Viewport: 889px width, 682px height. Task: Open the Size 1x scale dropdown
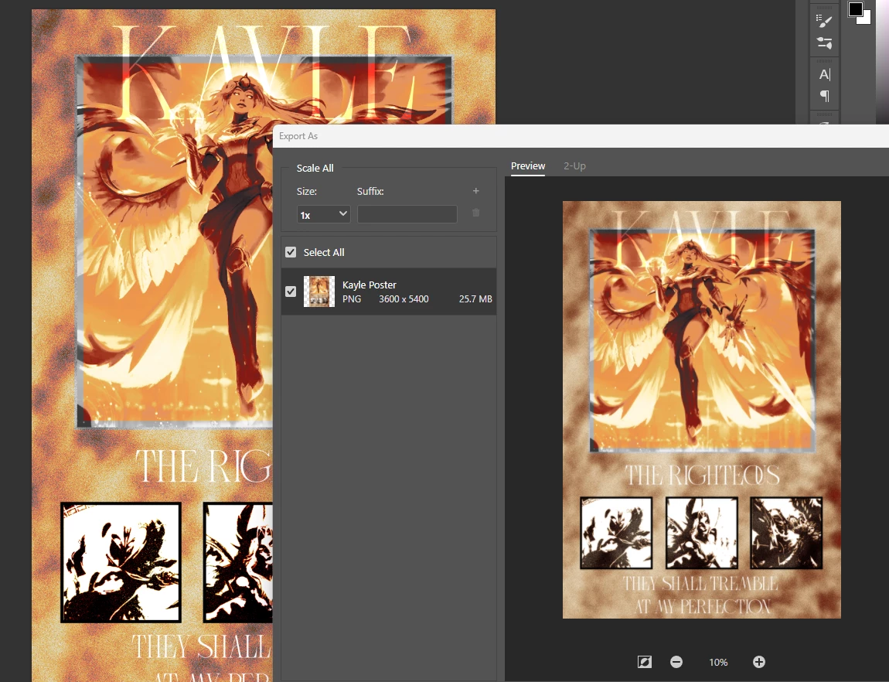323,214
